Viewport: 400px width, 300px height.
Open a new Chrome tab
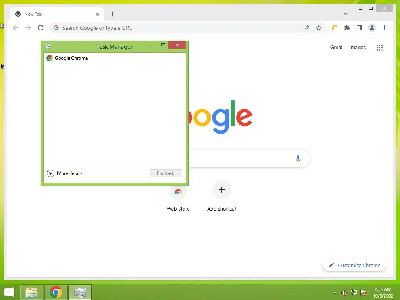pyautogui.click(x=112, y=14)
